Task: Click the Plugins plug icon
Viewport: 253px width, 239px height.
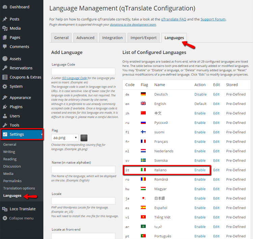Action: click(5, 107)
